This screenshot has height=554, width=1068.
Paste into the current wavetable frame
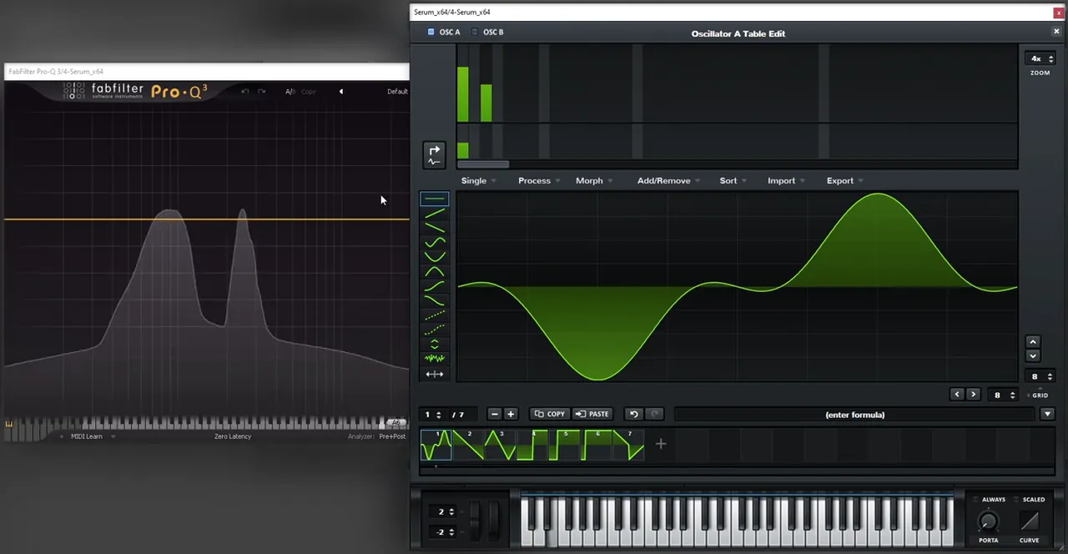pyautogui.click(x=592, y=414)
